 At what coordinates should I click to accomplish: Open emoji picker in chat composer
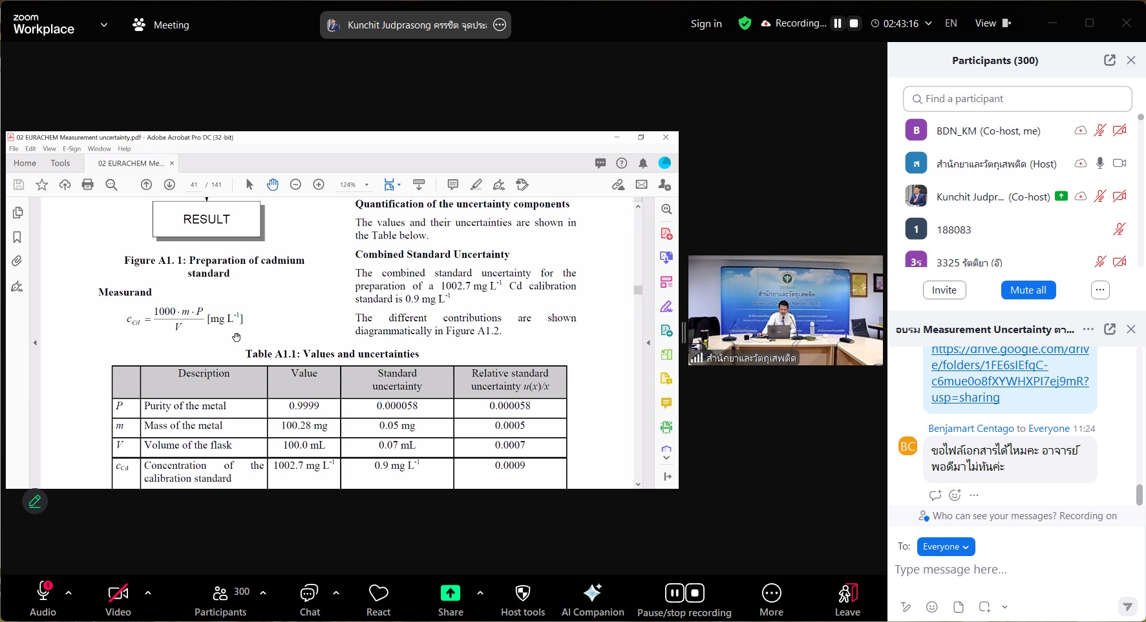pos(931,606)
